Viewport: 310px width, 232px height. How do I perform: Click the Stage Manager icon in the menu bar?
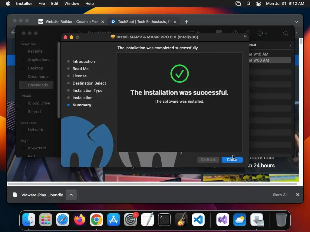[x=238, y=4]
